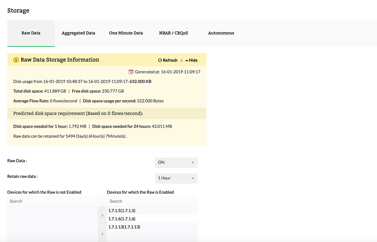Open the Raw Data ON dropdown

176,162
